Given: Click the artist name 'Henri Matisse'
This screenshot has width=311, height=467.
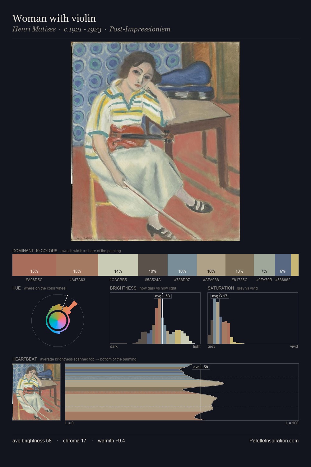Looking at the screenshot, I should tap(34, 29).
